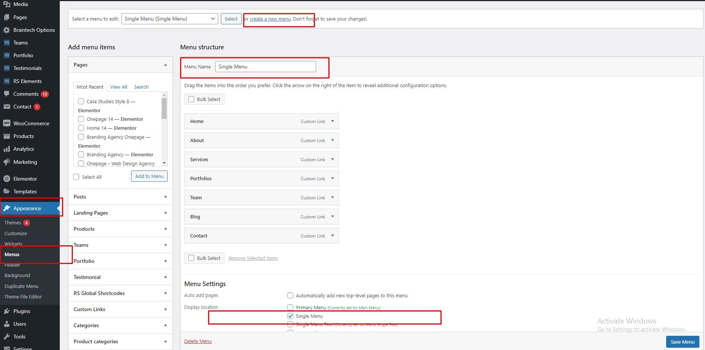Expand the Categories panel
Viewport: 705px width, 350px height.
166,326
